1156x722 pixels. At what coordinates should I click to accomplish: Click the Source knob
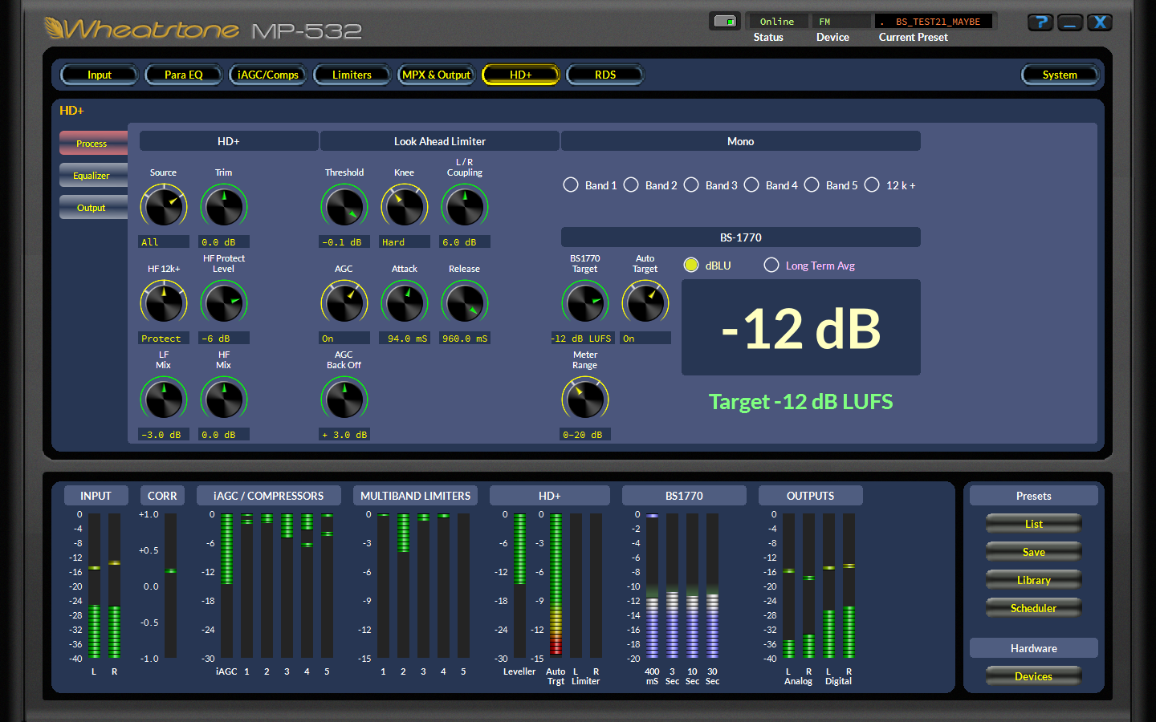(x=164, y=206)
